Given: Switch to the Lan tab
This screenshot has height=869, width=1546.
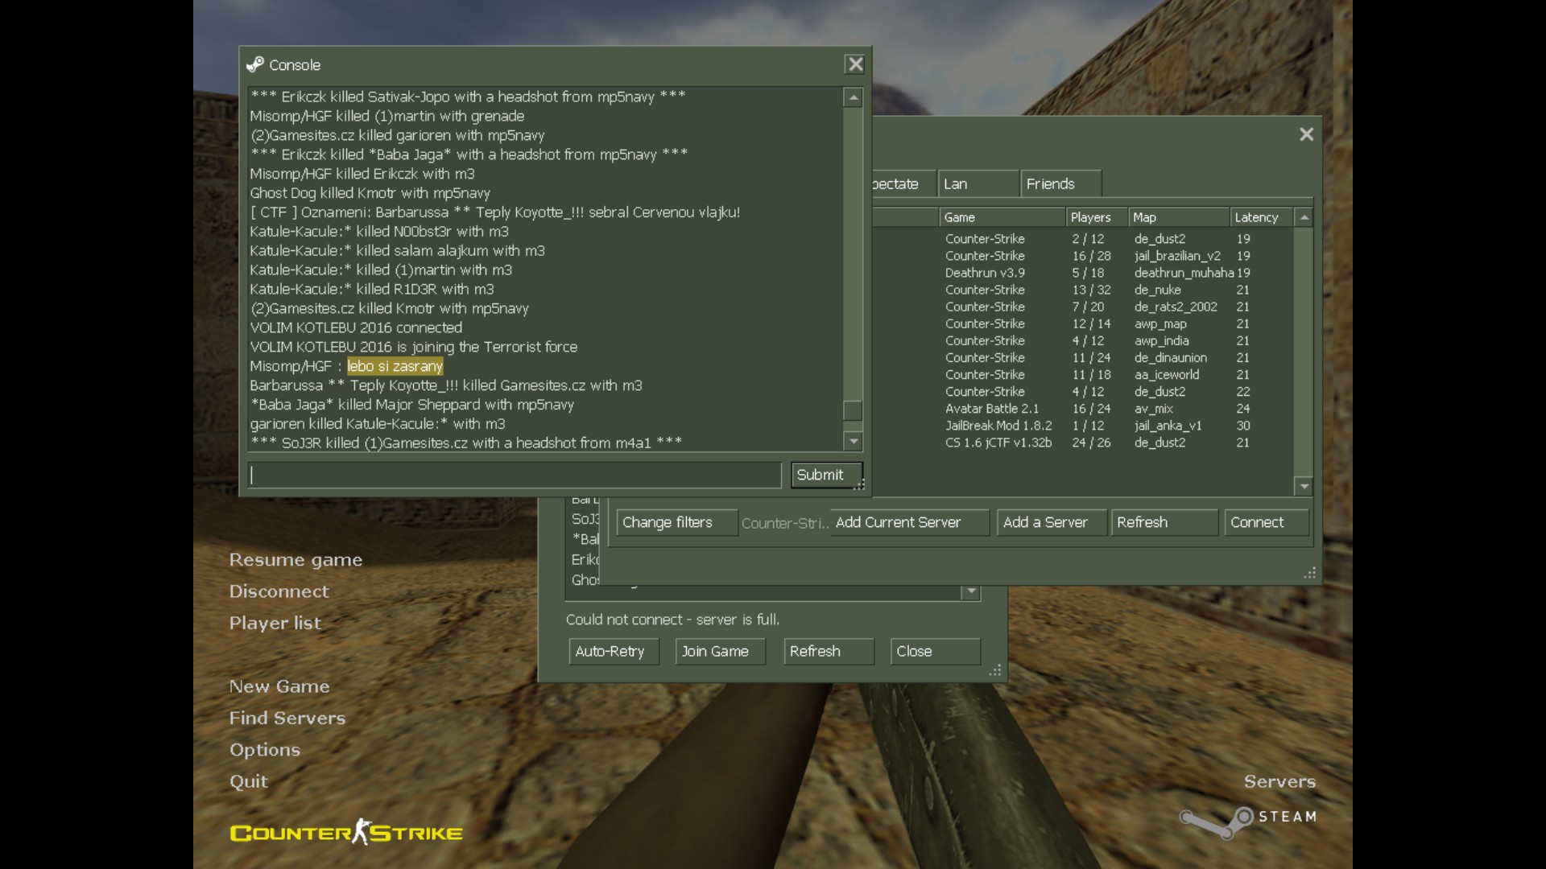Looking at the screenshot, I should pos(978,183).
